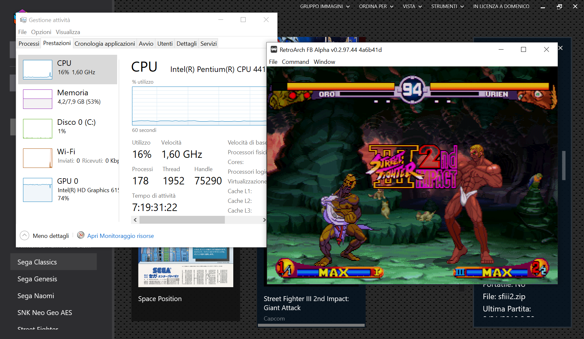The height and width of the screenshot is (339, 584).
Task: Click File: sfiii2.zip detail text
Action: [504, 297]
